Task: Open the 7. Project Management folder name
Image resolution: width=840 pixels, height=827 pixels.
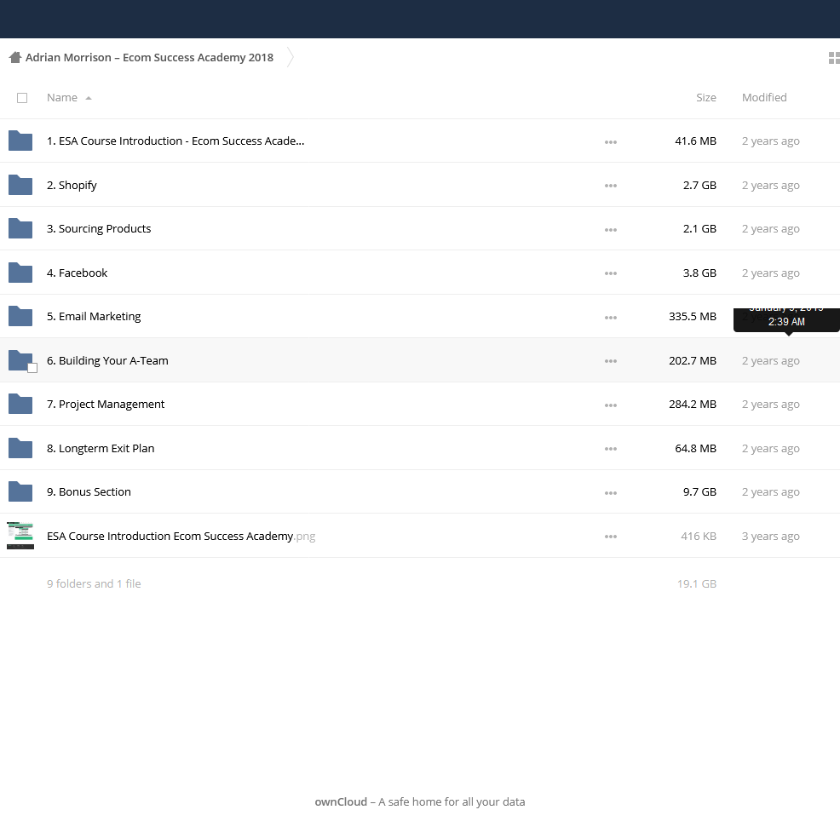Action: pos(106,405)
